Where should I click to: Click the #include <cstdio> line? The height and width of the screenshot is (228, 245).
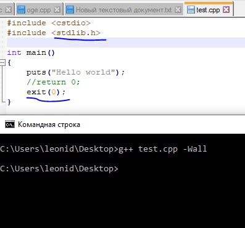coord(49,23)
